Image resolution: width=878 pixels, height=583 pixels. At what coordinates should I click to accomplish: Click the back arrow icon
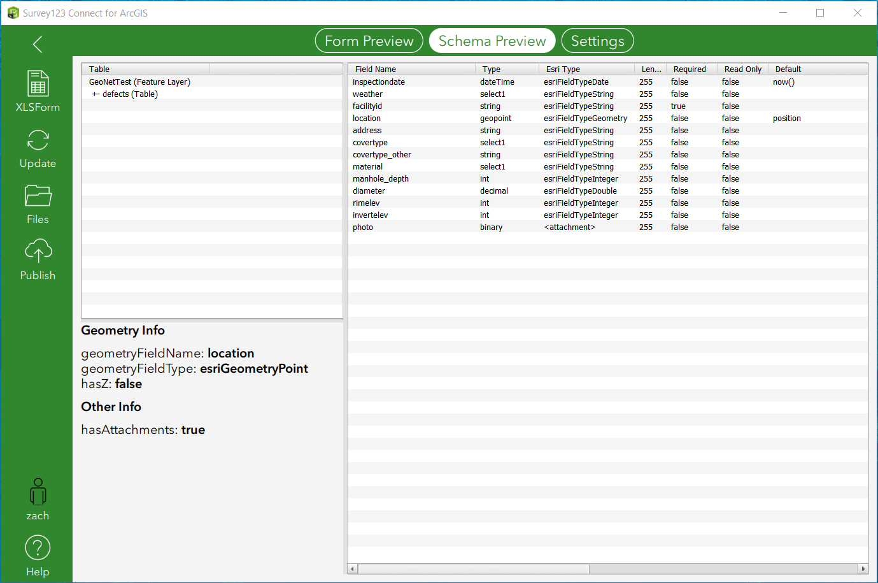point(38,44)
